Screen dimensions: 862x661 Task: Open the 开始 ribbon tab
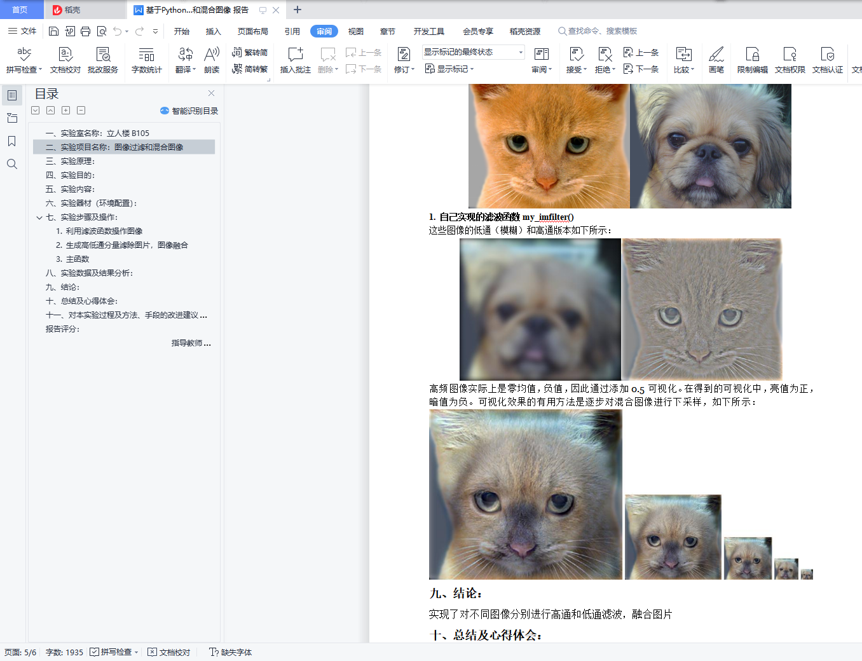pyautogui.click(x=182, y=31)
